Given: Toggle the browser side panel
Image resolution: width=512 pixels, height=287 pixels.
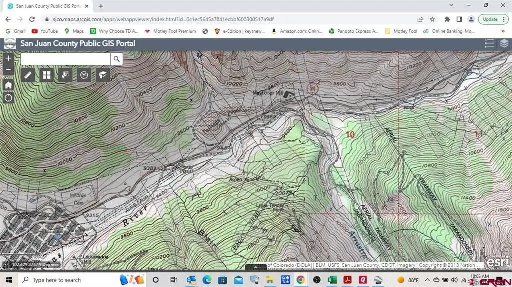Looking at the screenshot, I should [x=459, y=19].
